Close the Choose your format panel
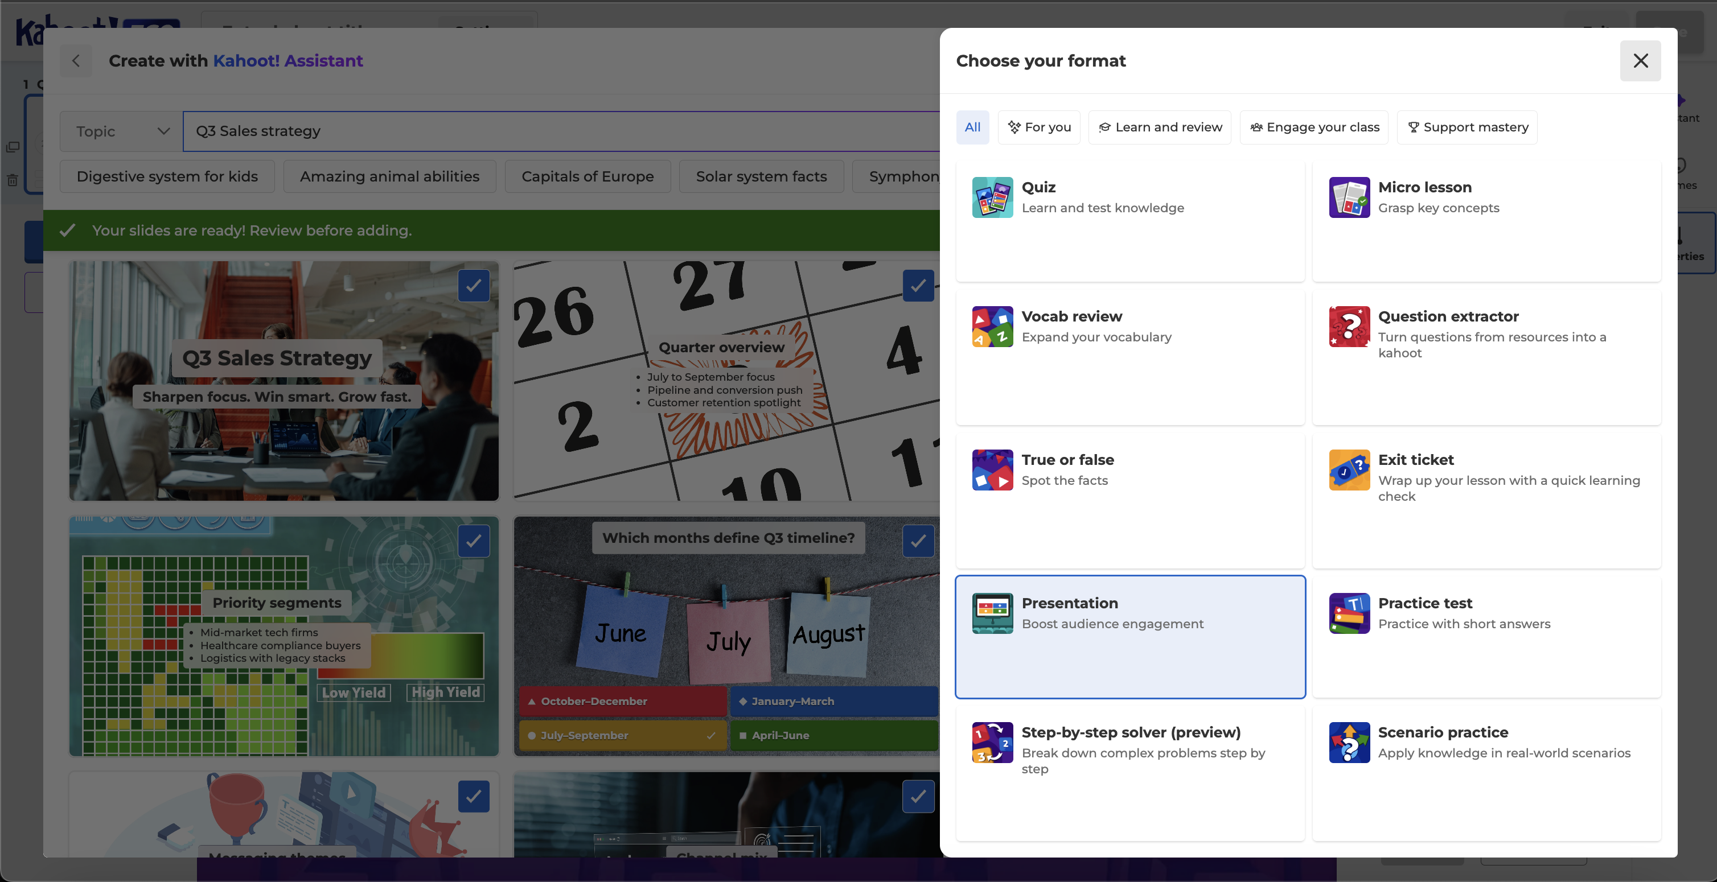 point(1640,61)
